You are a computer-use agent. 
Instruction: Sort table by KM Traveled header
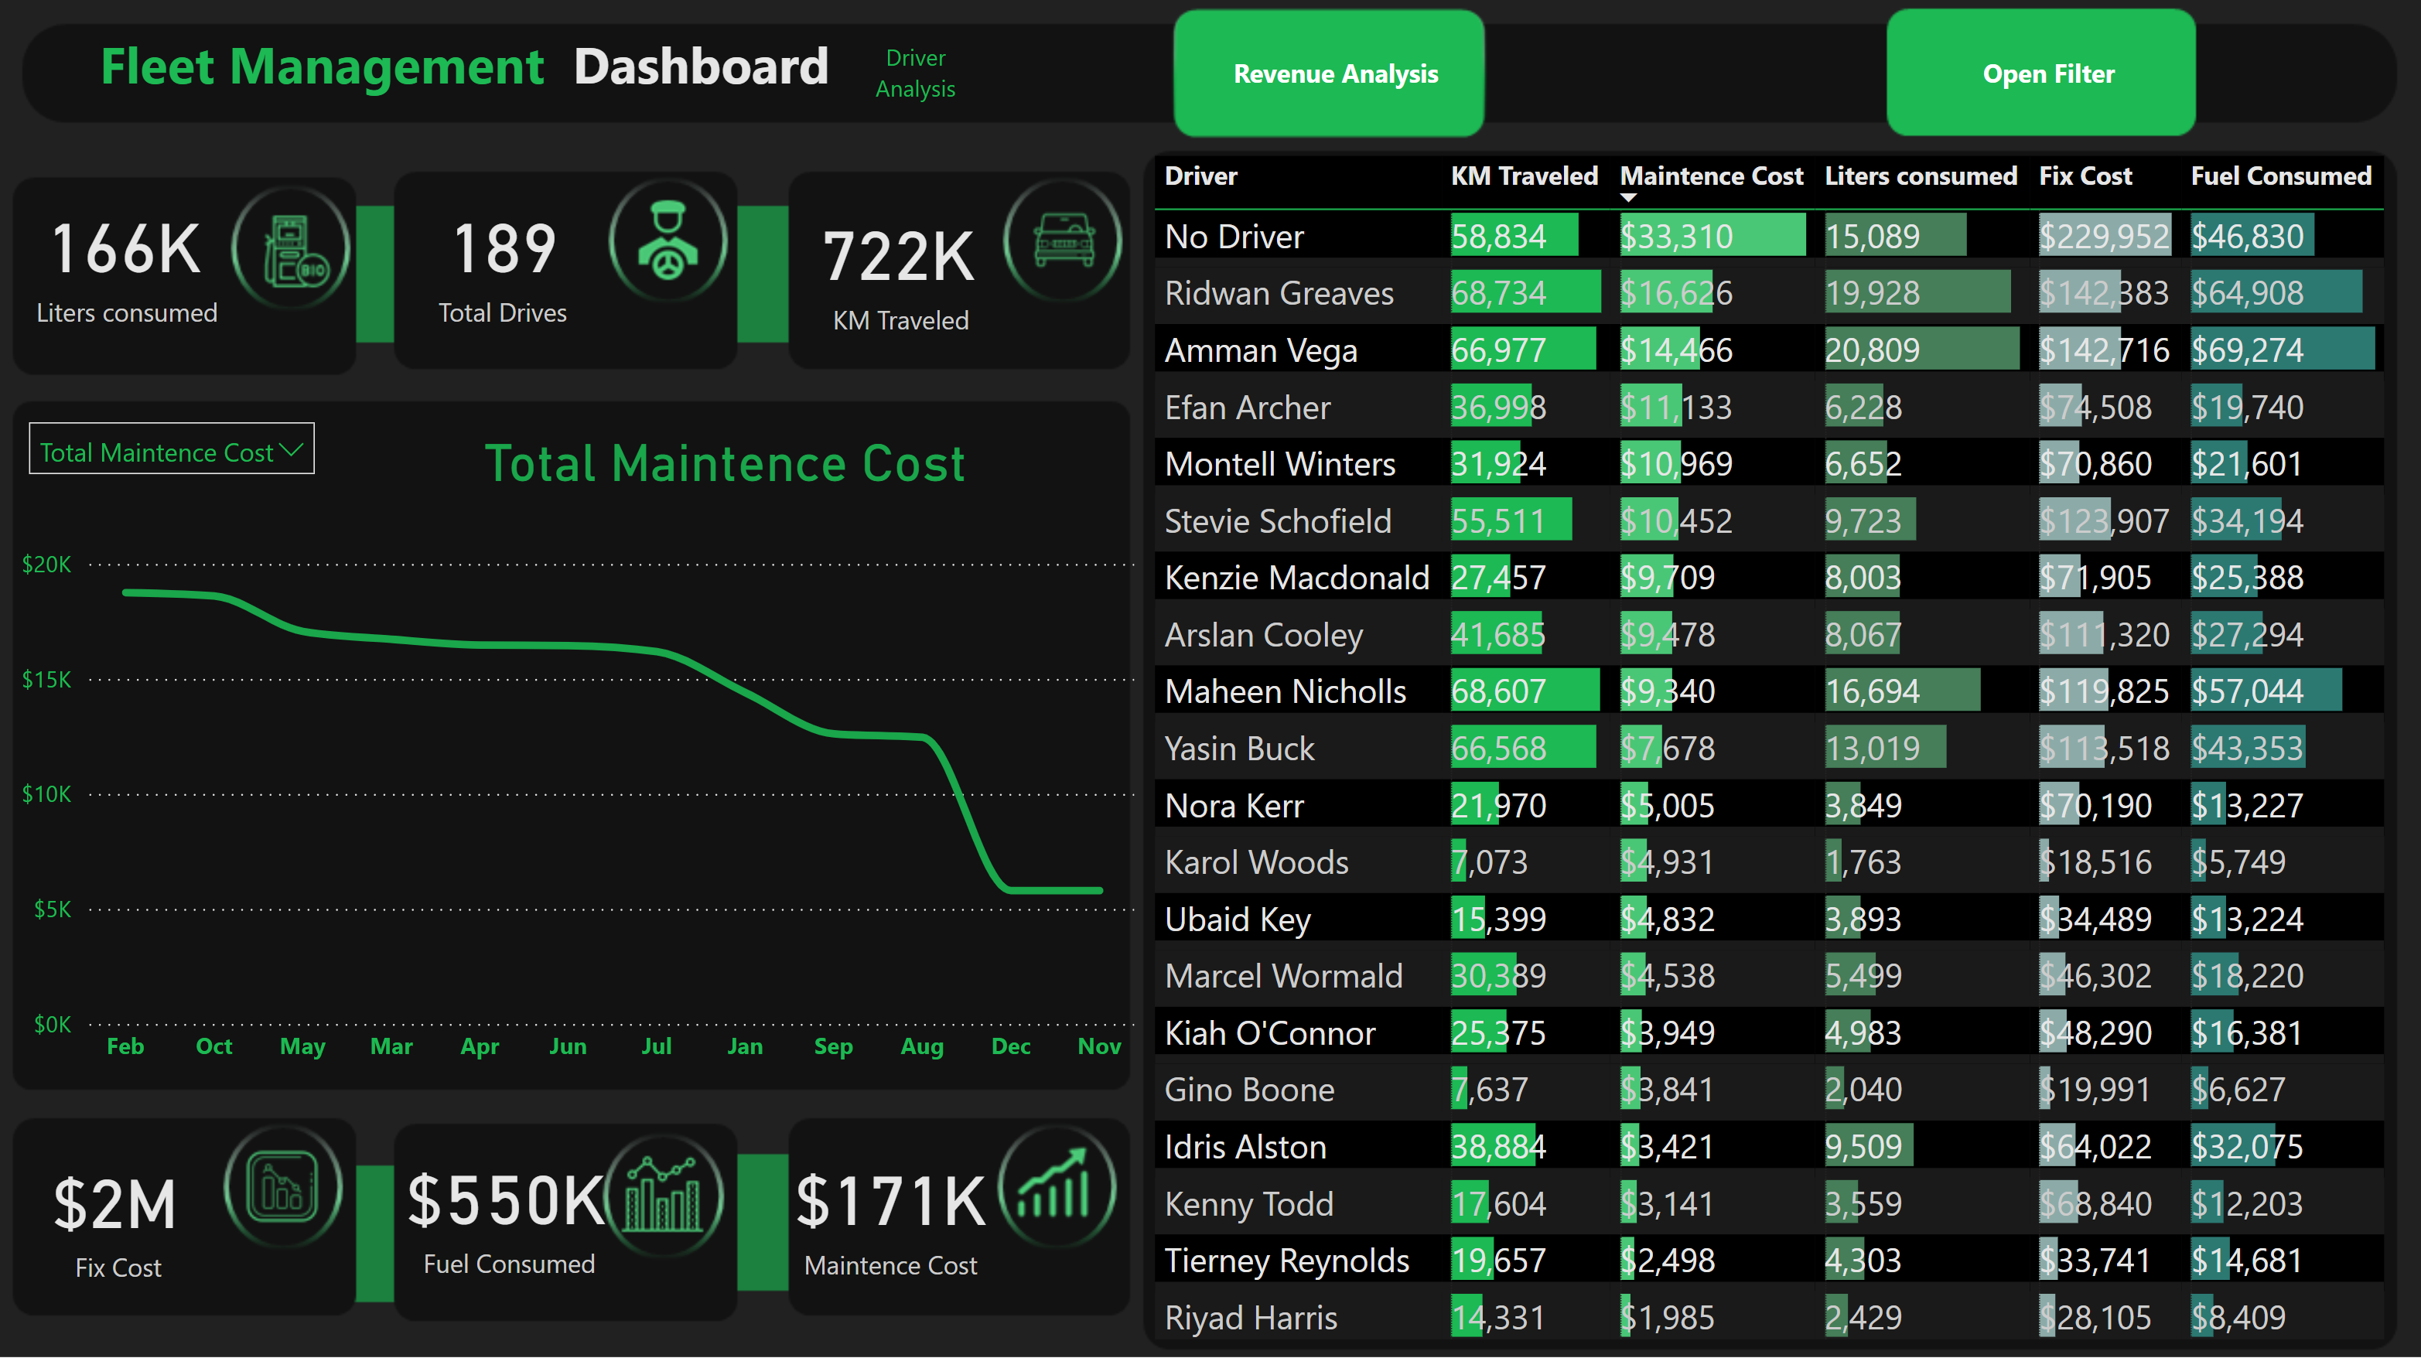tap(1525, 176)
